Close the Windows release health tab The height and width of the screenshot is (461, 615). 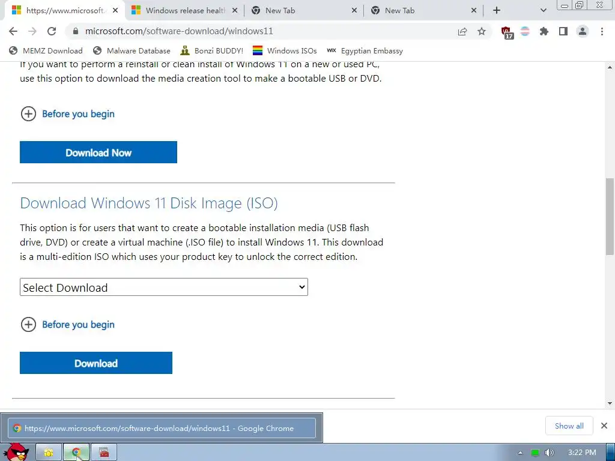pos(235,11)
